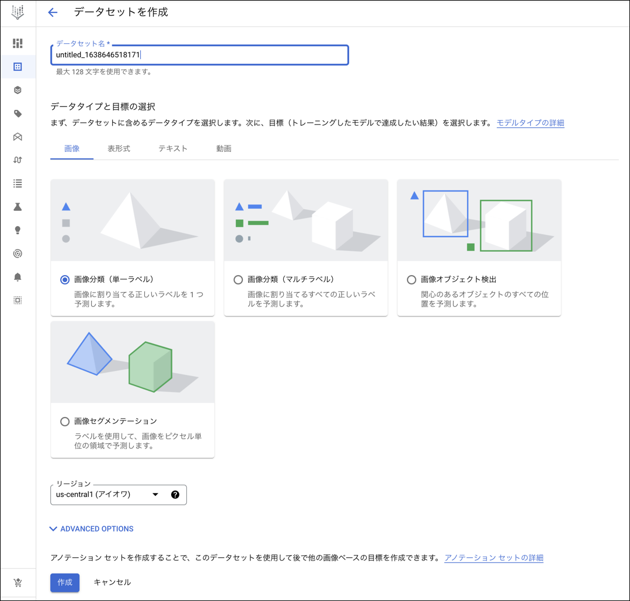
Task: Go back with the left arrow icon
Action: click(53, 12)
